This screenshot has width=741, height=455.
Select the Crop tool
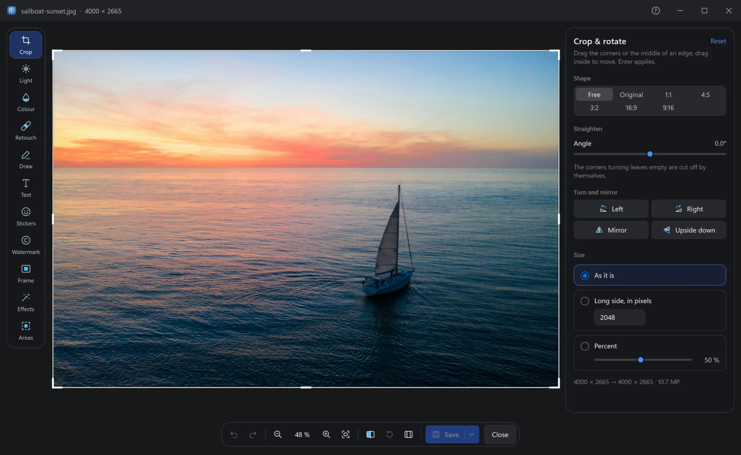(x=26, y=45)
